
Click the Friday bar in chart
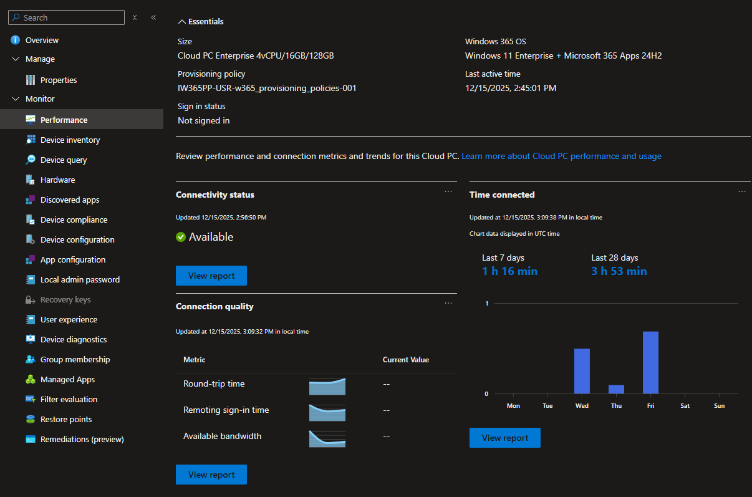[650, 362]
